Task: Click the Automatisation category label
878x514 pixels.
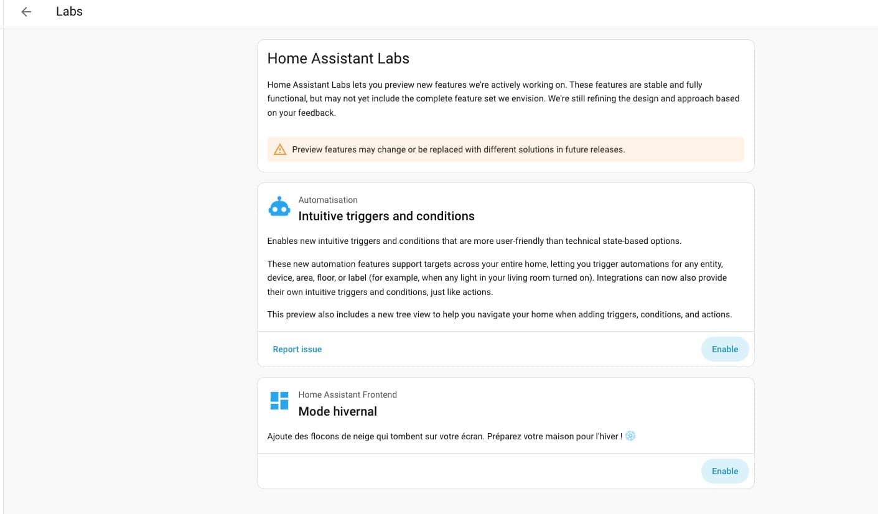Action: (x=328, y=200)
